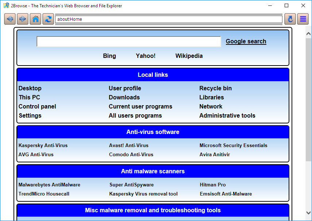Click the Local links section header

153,75
